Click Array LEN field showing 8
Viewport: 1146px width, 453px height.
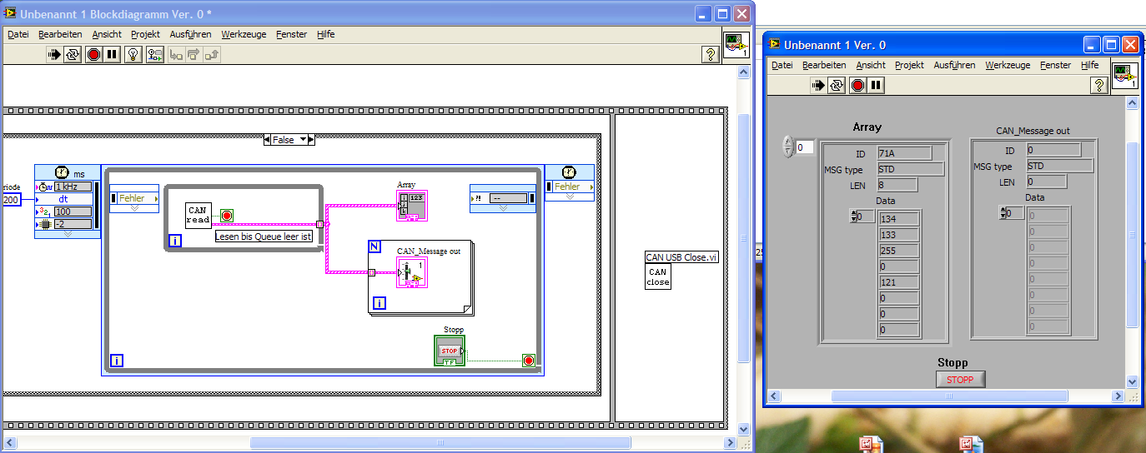coord(897,185)
